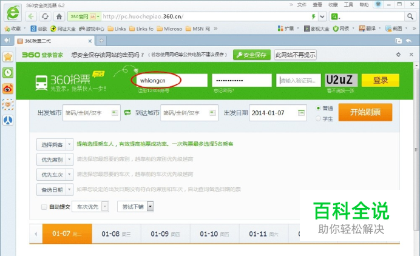The height and width of the screenshot is (256, 420).
Task: Click the 此网站不再提示 button
Action: [x=295, y=55]
